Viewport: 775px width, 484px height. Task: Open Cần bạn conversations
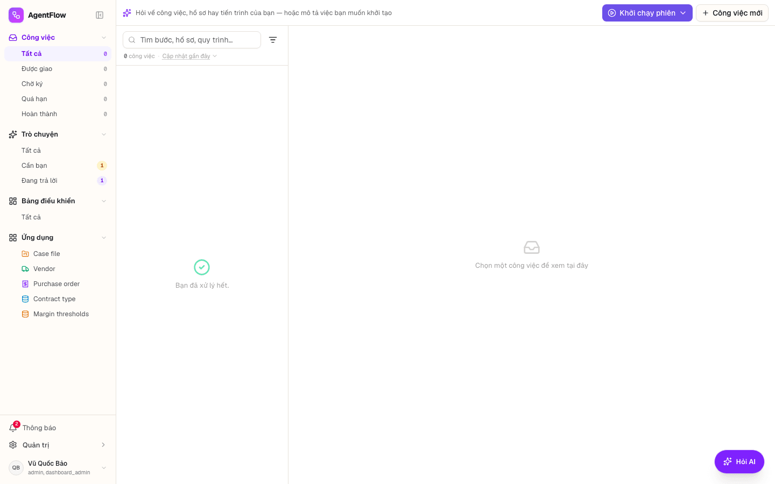(x=58, y=166)
